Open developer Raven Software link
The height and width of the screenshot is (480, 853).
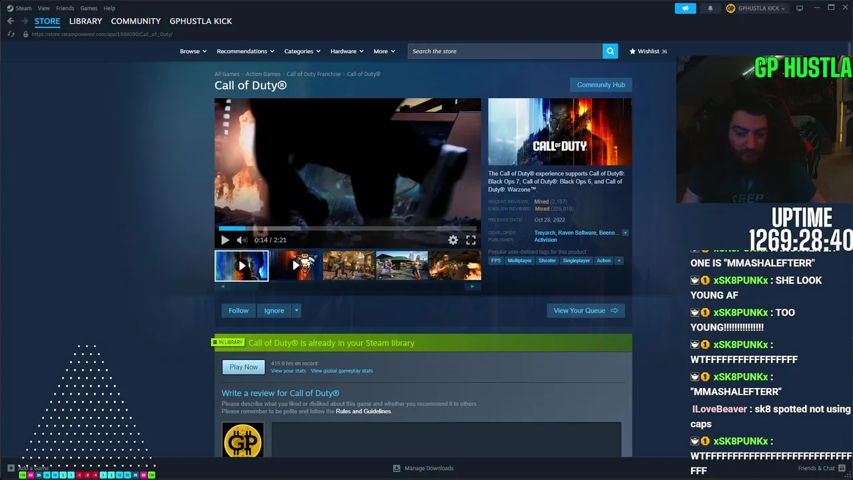click(577, 233)
